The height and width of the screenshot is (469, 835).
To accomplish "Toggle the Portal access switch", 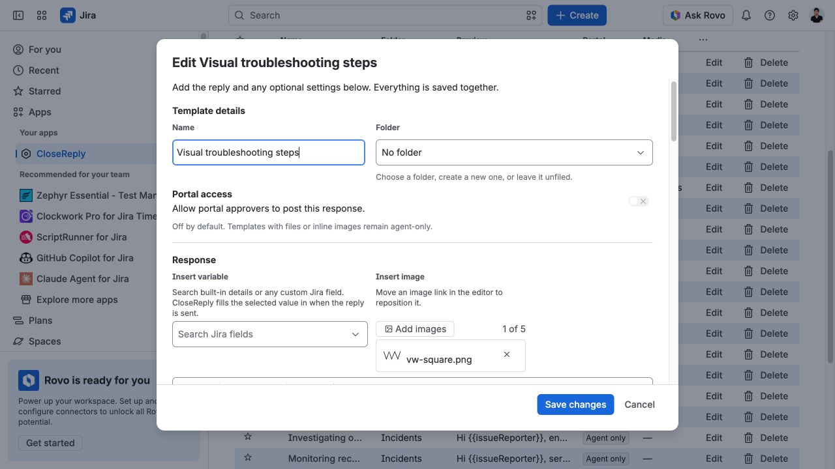I will pos(639,201).
